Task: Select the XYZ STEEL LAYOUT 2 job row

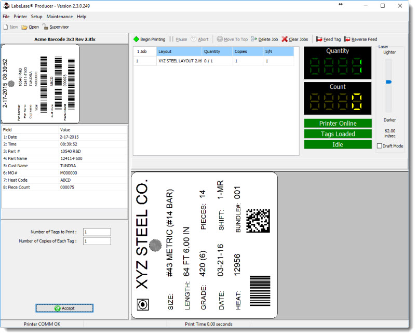Action: click(214, 61)
